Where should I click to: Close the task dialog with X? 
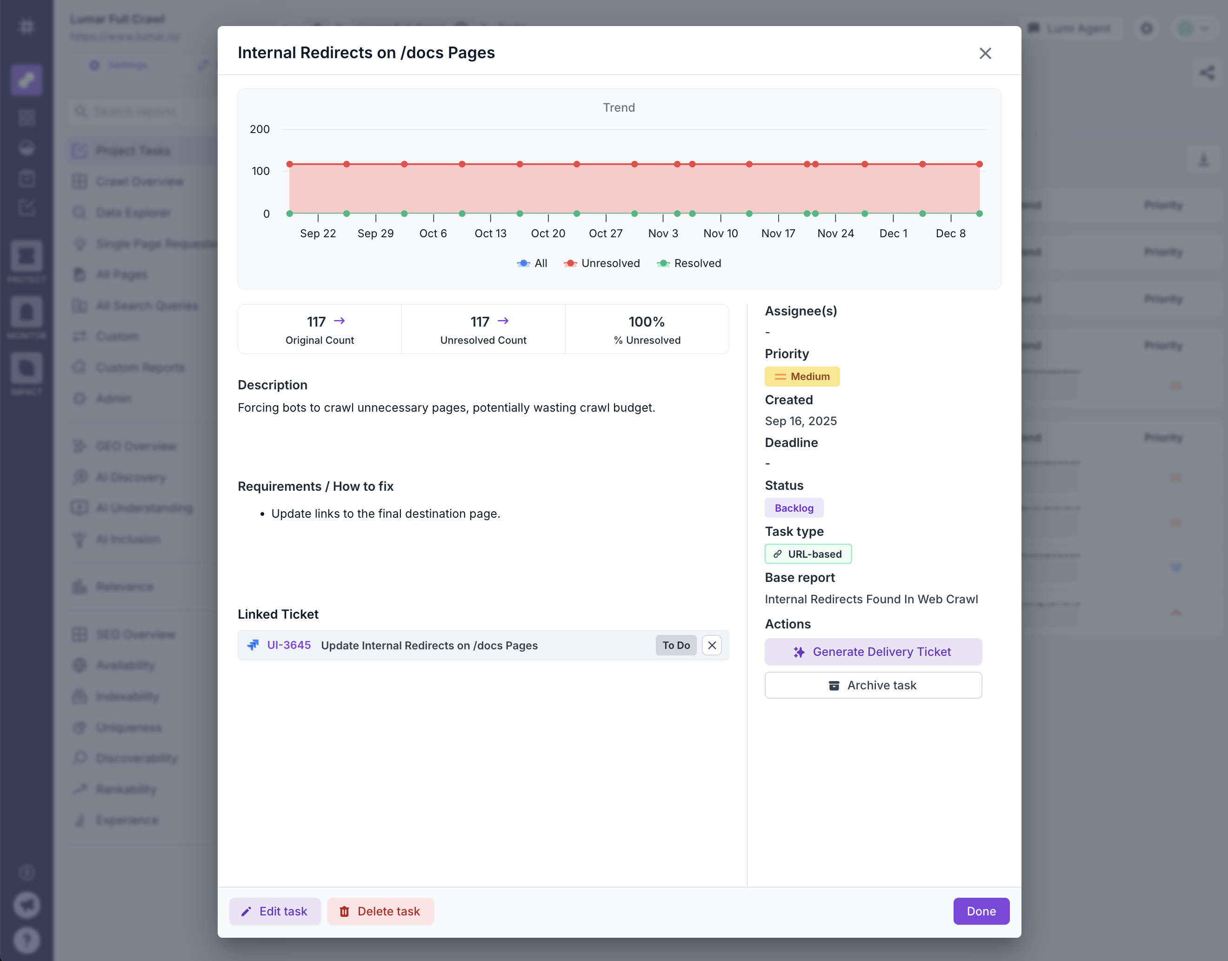point(984,53)
